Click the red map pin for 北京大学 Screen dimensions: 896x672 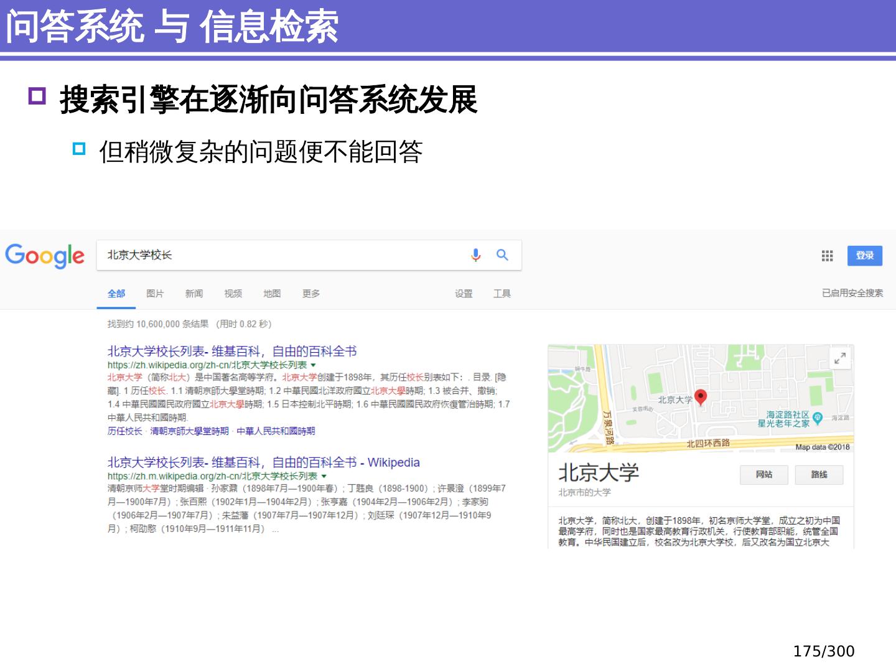(701, 397)
